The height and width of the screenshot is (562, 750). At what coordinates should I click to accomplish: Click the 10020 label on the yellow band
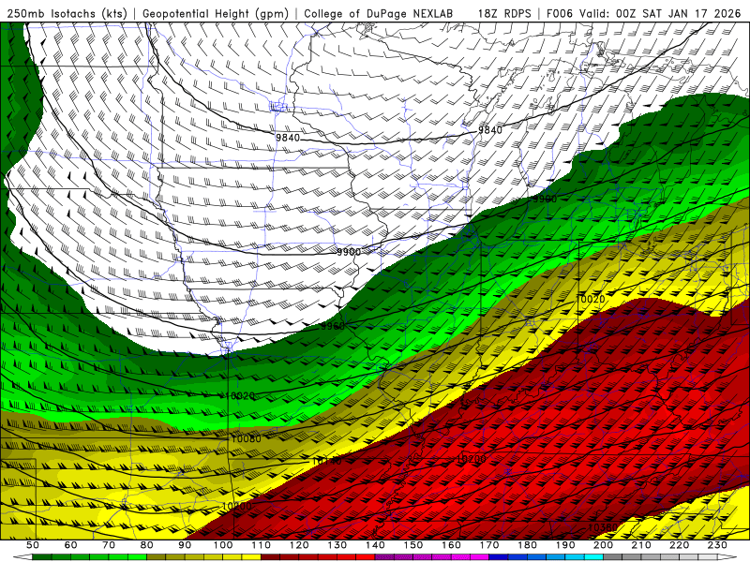[x=592, y=299]
